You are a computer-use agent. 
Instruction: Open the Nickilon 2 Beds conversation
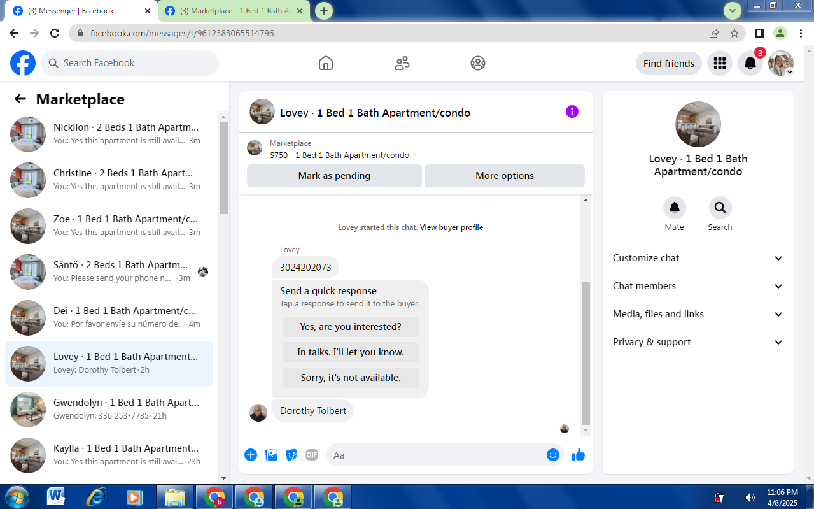point(109,134)
